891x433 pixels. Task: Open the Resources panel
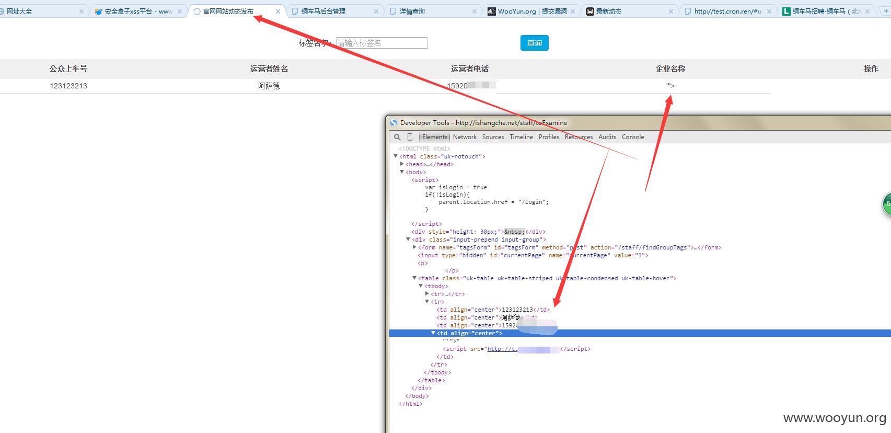click(x=578, y=137)
